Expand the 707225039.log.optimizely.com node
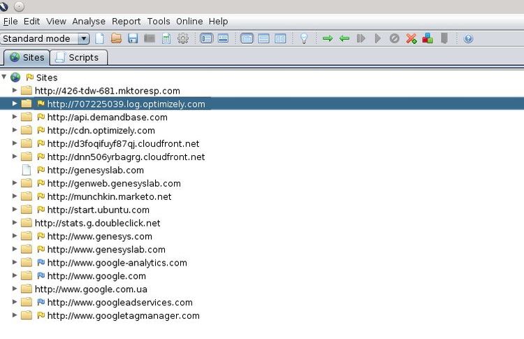This screenshot has height=339, width=524. 15,103
